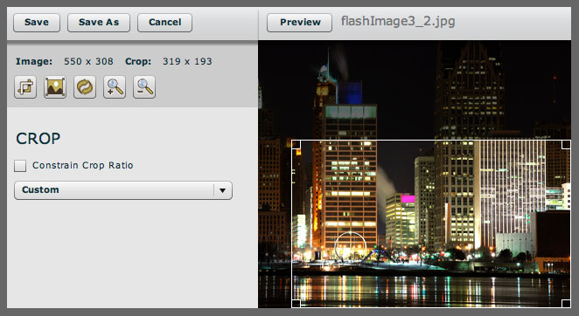Click the Image dimensions readout 550 x 308

pyautogui.click(x=88, y=61)
